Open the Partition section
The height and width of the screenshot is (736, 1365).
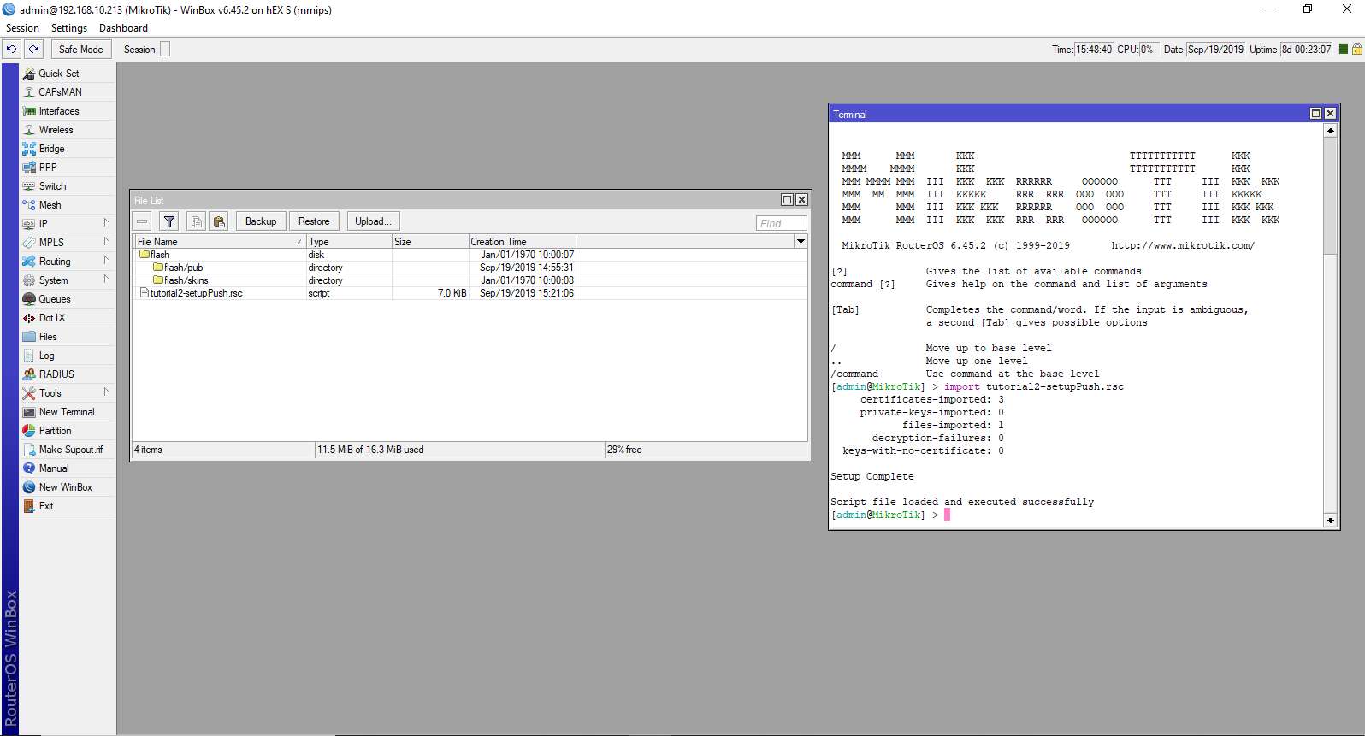coord(68,431)
